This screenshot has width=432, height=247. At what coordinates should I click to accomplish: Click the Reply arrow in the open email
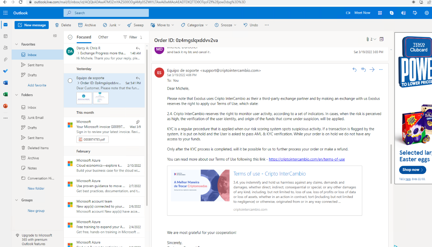pyautogui.click(x=354, y=69)
